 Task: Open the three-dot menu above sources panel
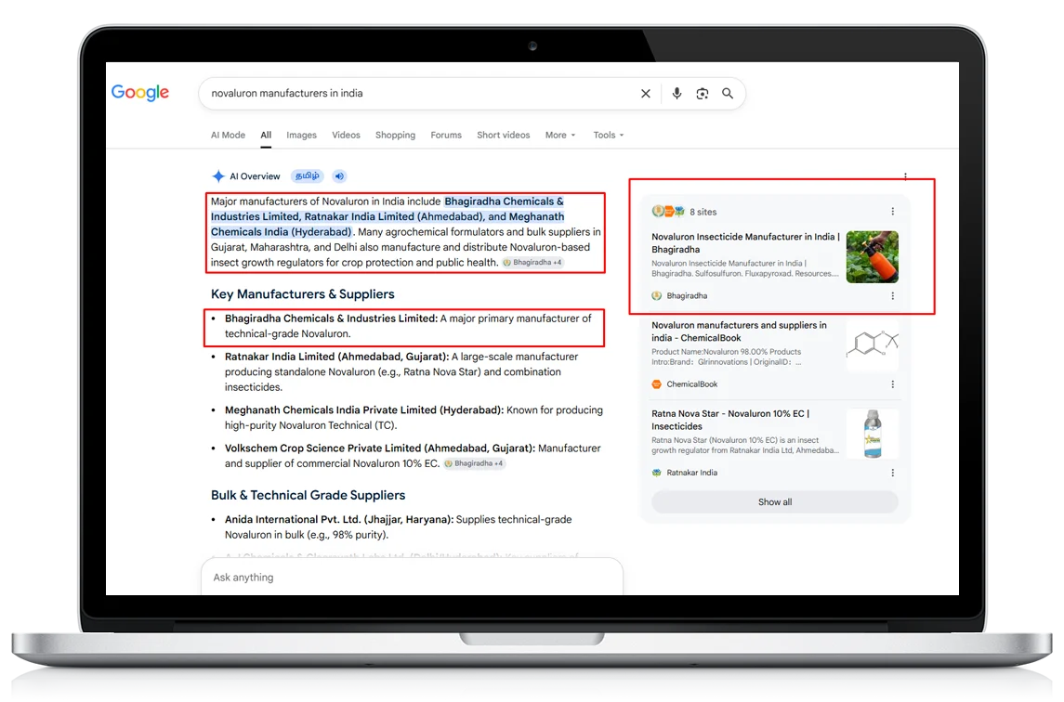click(x=905, y=176)
